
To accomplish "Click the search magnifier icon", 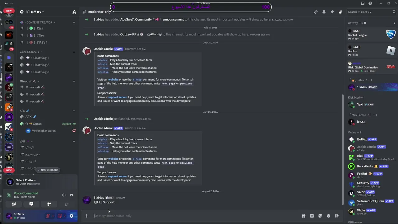I will click(394, 12).
